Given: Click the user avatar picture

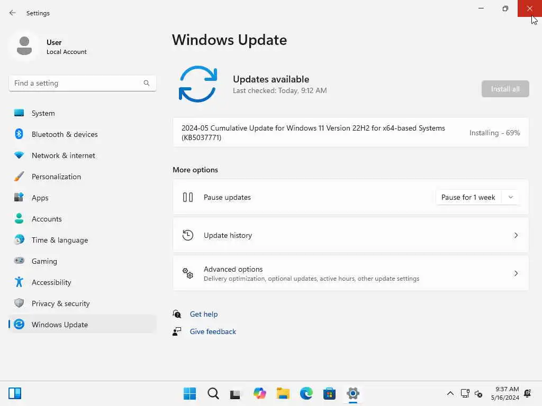Looking at the screenshot, I should point(24,46).
